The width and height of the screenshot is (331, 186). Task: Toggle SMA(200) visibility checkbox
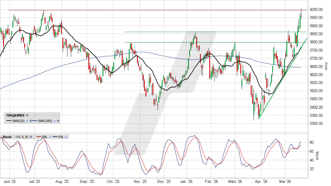(54, 121)
